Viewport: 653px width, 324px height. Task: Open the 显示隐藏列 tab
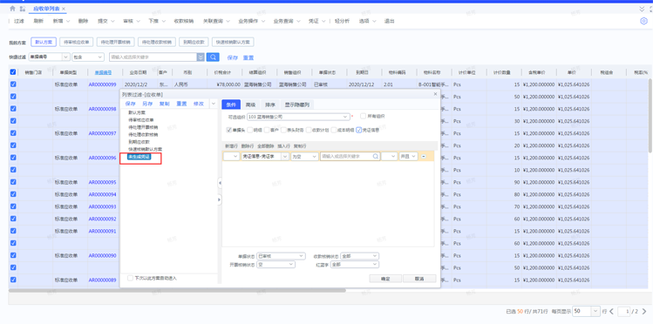coord(296,105)
